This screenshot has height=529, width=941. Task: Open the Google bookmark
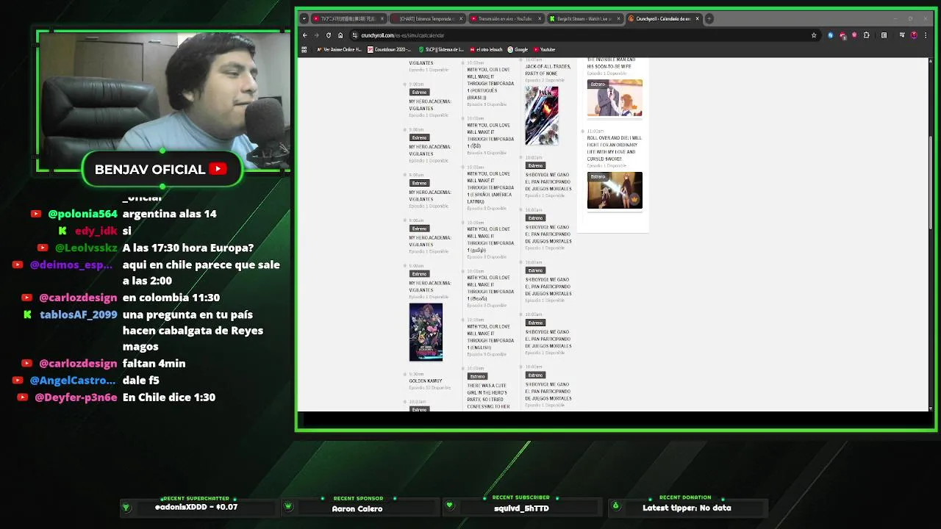(x=518, y=49)
